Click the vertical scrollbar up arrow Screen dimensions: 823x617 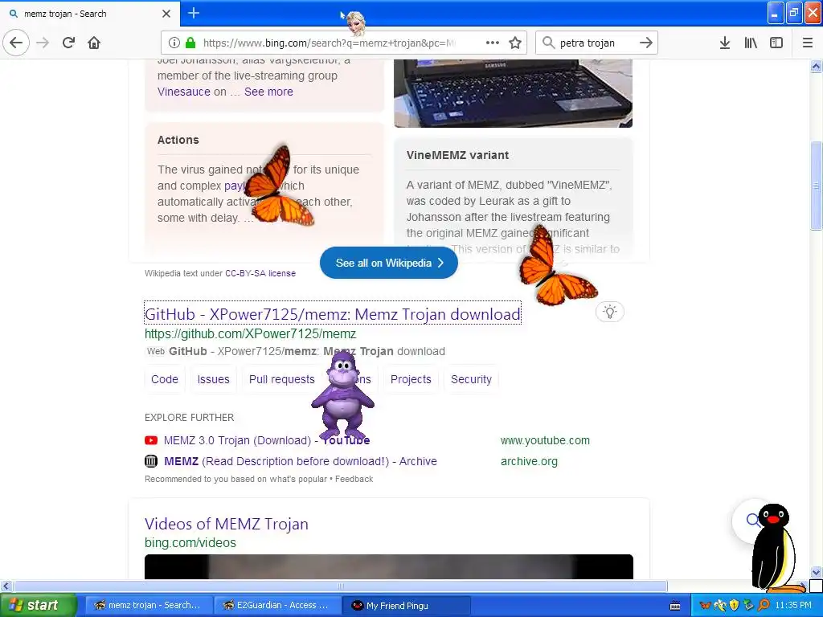tap(817, 66)
